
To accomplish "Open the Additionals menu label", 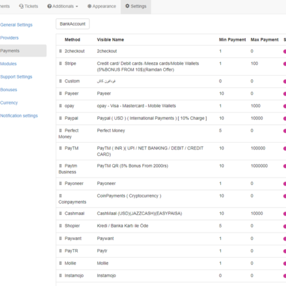I will coord(63,6).
